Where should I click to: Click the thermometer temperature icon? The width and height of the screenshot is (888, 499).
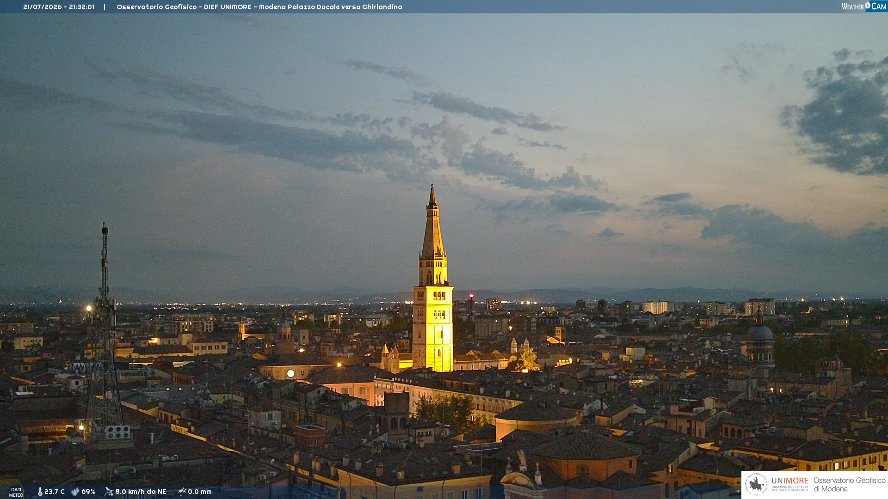(40, 492)
